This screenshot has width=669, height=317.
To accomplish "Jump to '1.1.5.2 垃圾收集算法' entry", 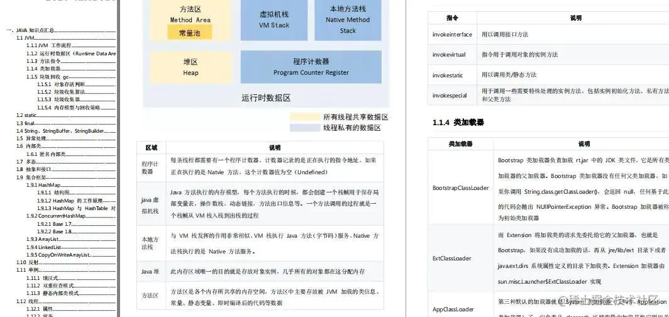I will (x=76, y=92).
